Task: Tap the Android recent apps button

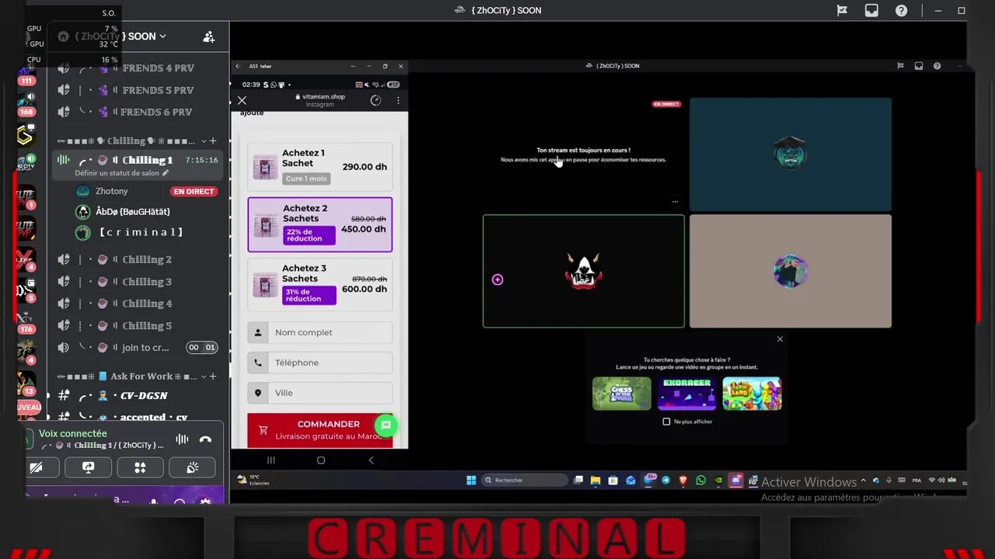Action: 271,460
